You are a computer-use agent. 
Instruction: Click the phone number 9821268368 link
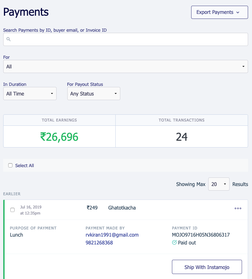click(x=99, y=243)
